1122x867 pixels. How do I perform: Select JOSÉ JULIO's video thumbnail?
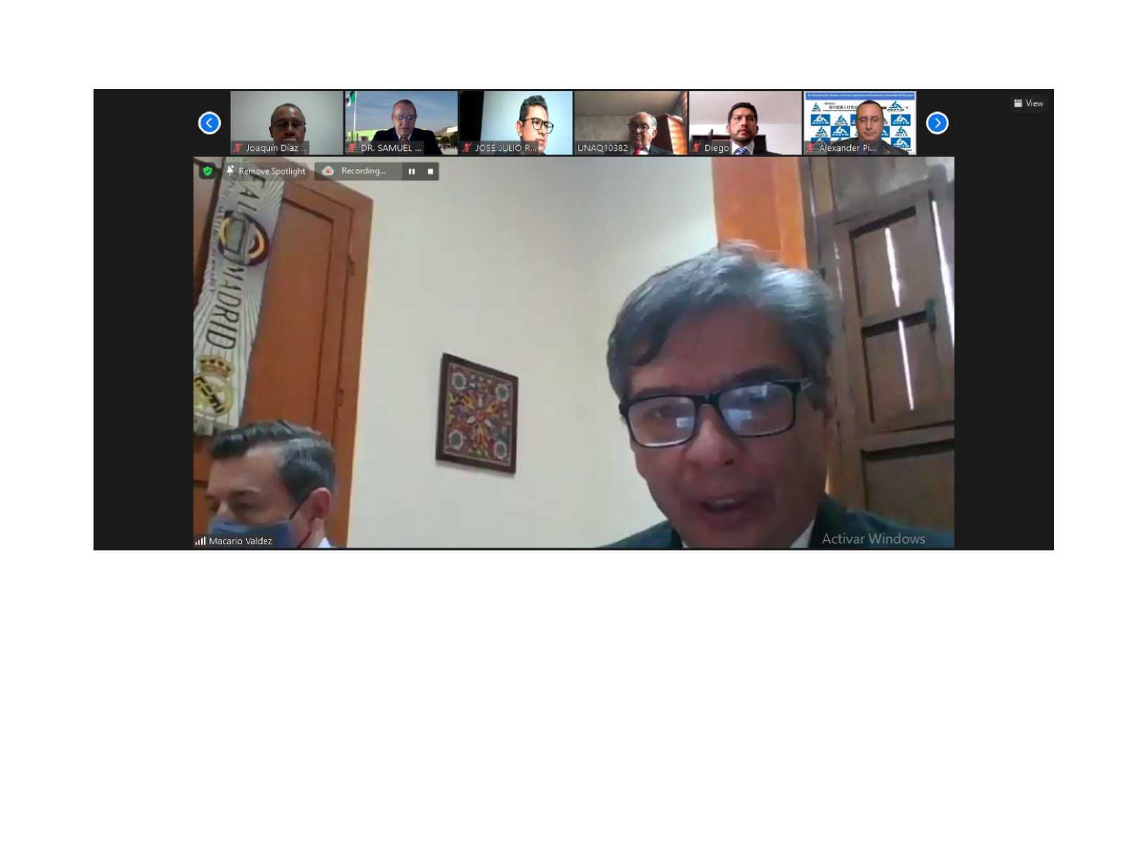(516, 119)
